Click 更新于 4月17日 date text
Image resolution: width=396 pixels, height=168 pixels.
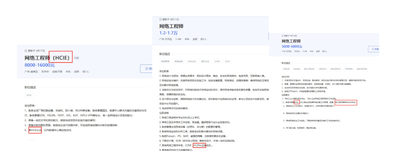tap(37, 50)
